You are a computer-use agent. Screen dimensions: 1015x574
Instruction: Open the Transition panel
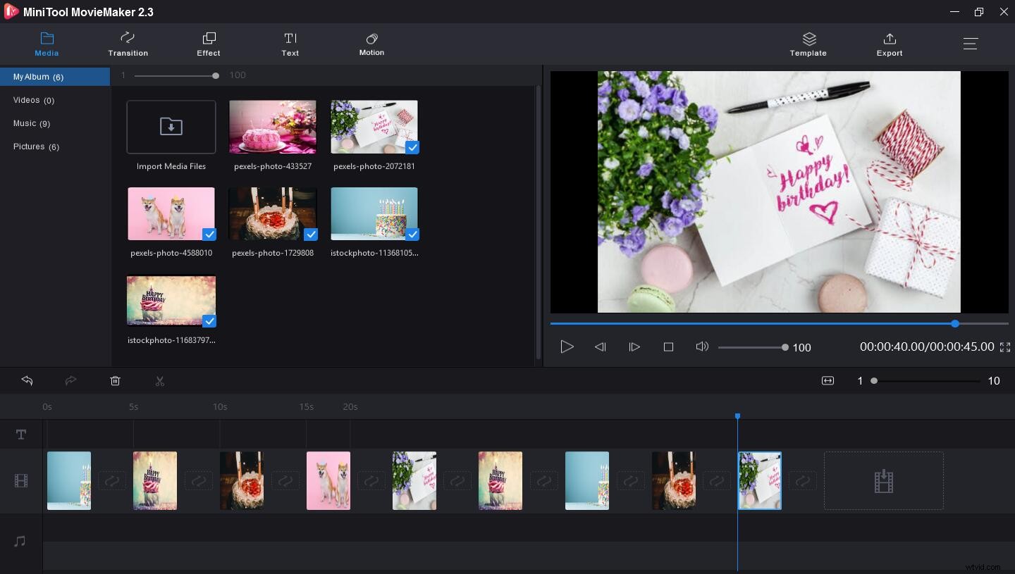pos(128,44)
